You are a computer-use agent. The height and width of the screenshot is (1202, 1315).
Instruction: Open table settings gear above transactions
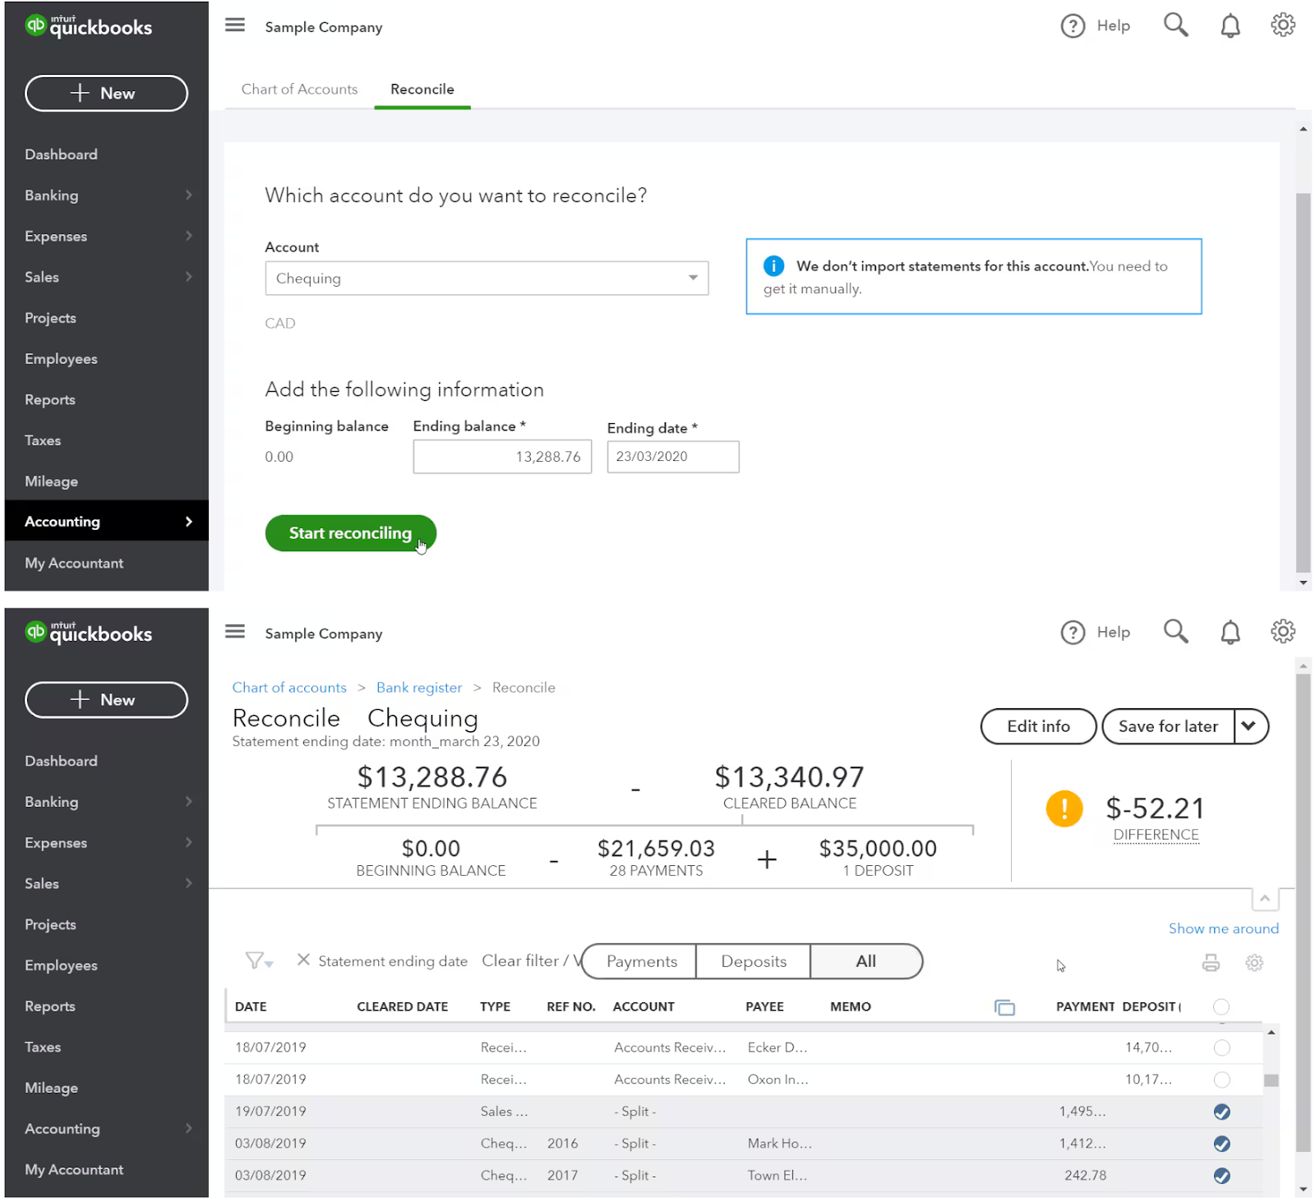click(1254, 963)
